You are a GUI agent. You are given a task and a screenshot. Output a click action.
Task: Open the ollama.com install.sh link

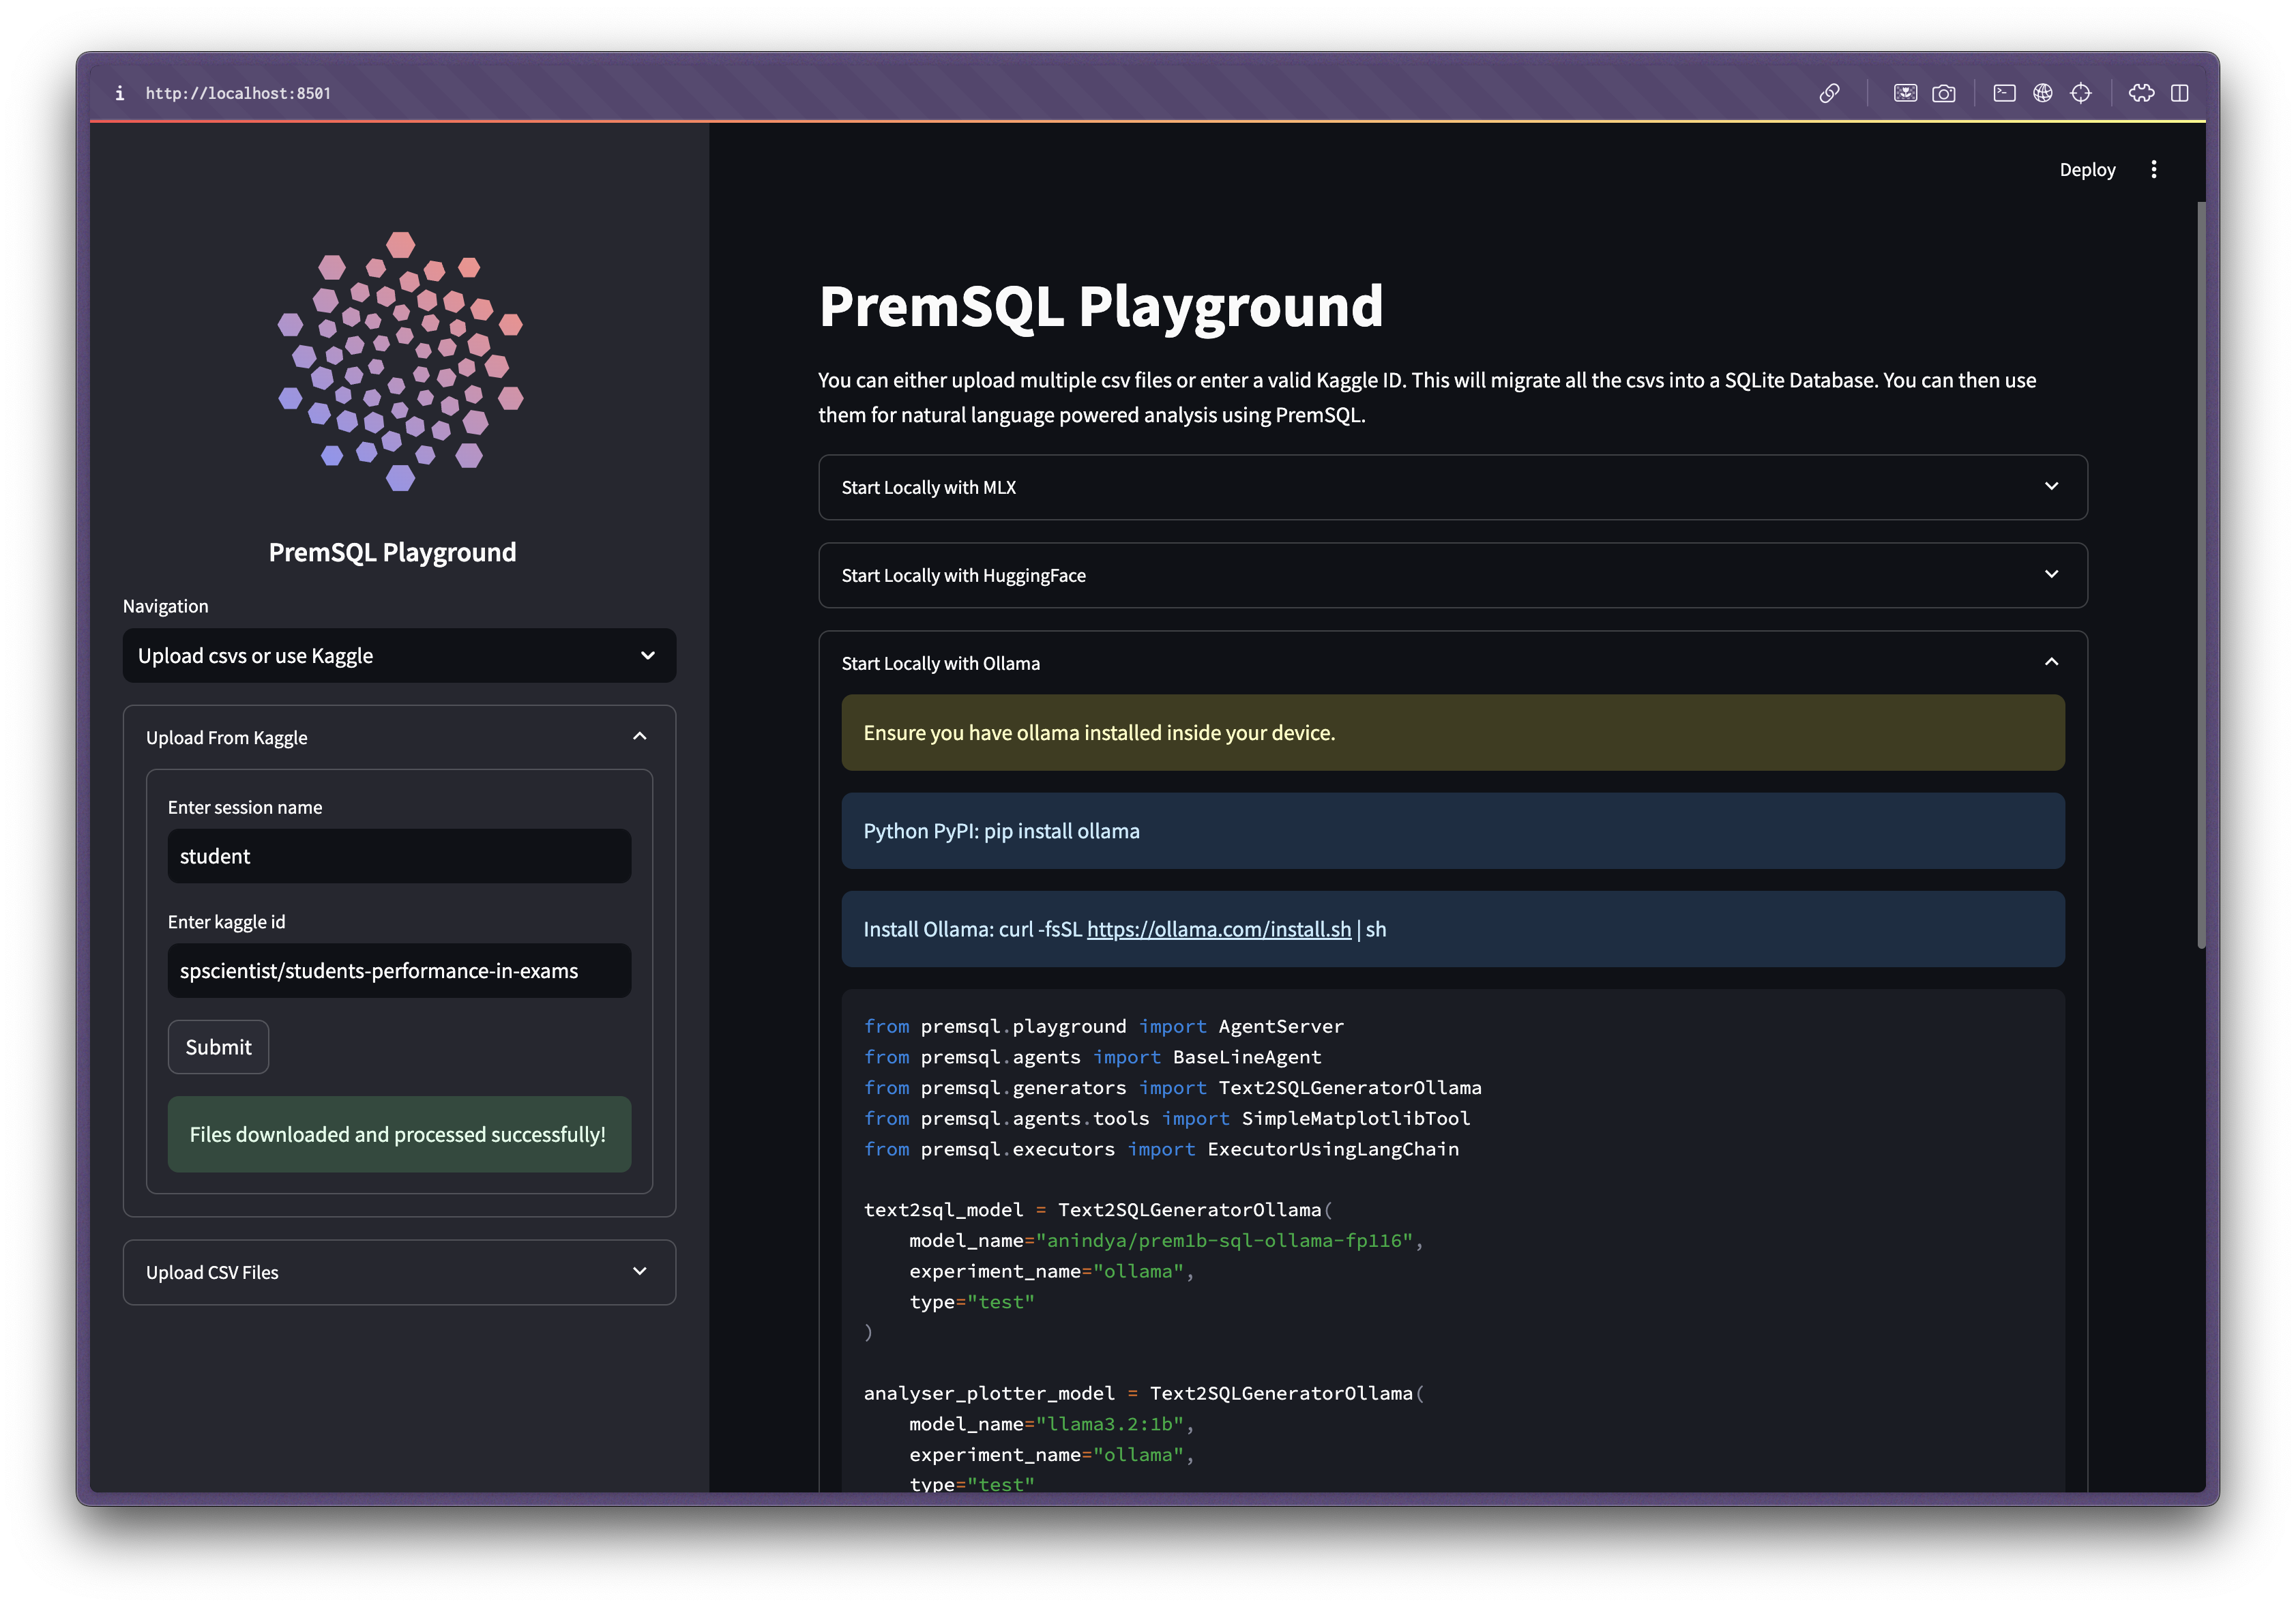coord(1218,929)
